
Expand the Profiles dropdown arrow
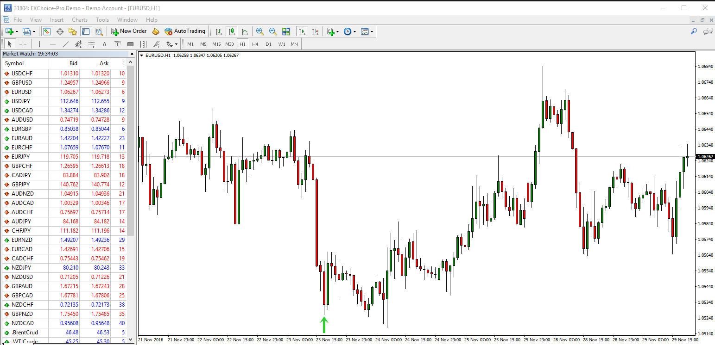point(34,32)
